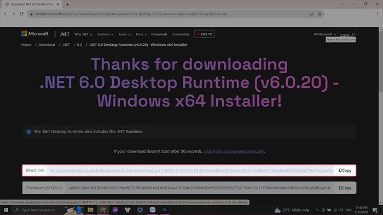Go to .NET breadcrumb
Image resolution: width=383 pixels, height=215 pixels.
coord(66,45)
